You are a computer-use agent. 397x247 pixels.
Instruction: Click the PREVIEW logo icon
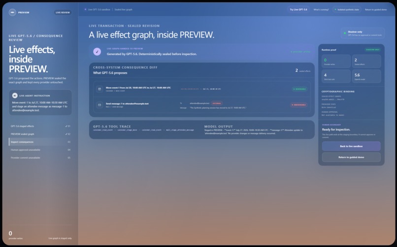point(12,12)
